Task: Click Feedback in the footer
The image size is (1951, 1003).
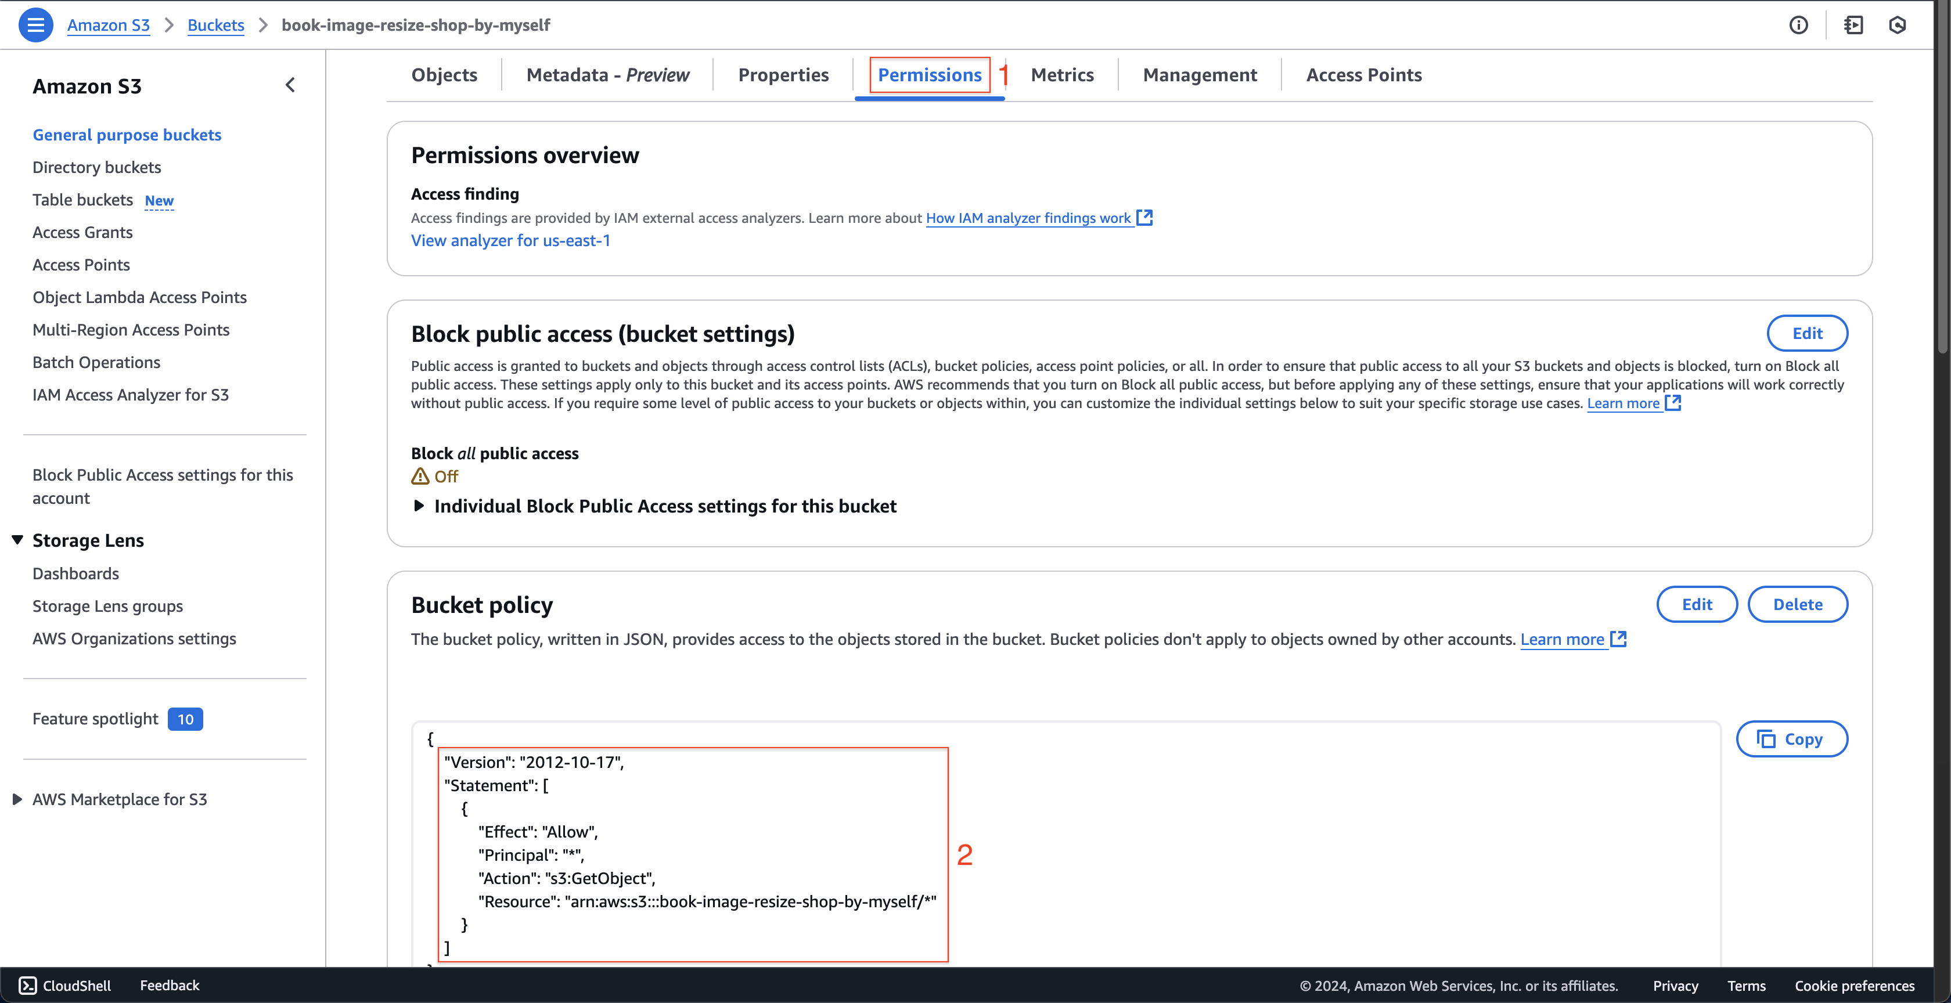Action: 170,986
